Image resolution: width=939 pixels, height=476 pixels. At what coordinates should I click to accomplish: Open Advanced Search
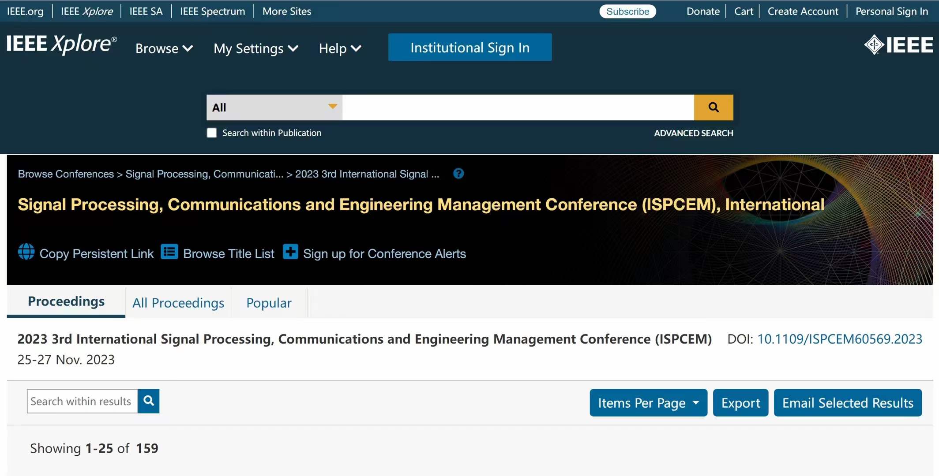694,133
